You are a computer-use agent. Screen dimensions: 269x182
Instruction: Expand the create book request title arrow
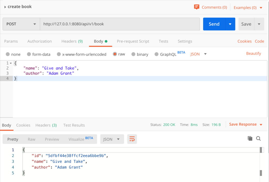pos(5,7)
